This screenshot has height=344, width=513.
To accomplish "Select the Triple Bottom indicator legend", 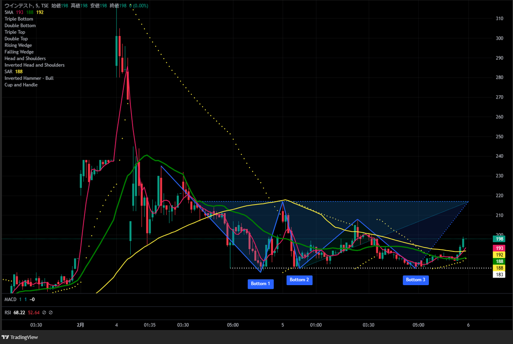I will (18, 19).
